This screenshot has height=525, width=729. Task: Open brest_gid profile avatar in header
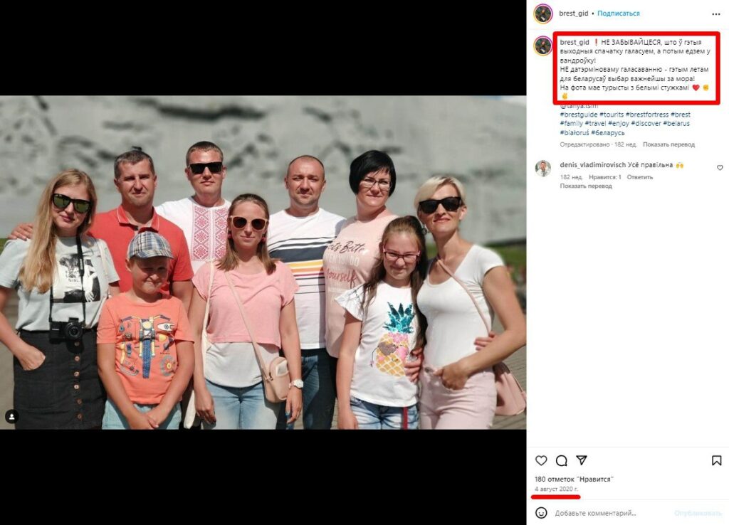(x=543, y=14)
